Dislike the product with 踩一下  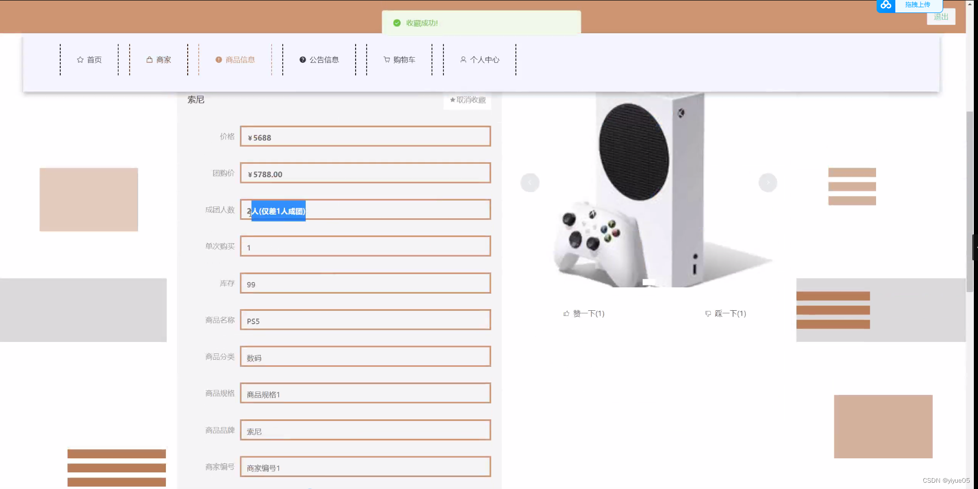click(725, 313)
